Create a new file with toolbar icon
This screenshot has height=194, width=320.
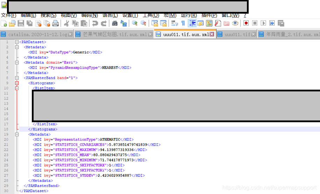click(x=4, y=23)
